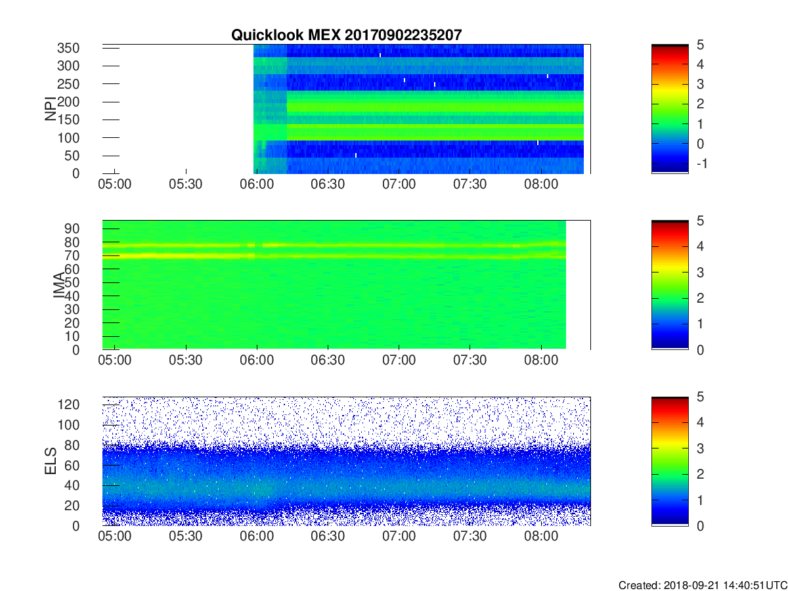Viewport: 788px width, 591px height.
Task: Click 05:30 under the IMA panel
Action: point(186,361)
